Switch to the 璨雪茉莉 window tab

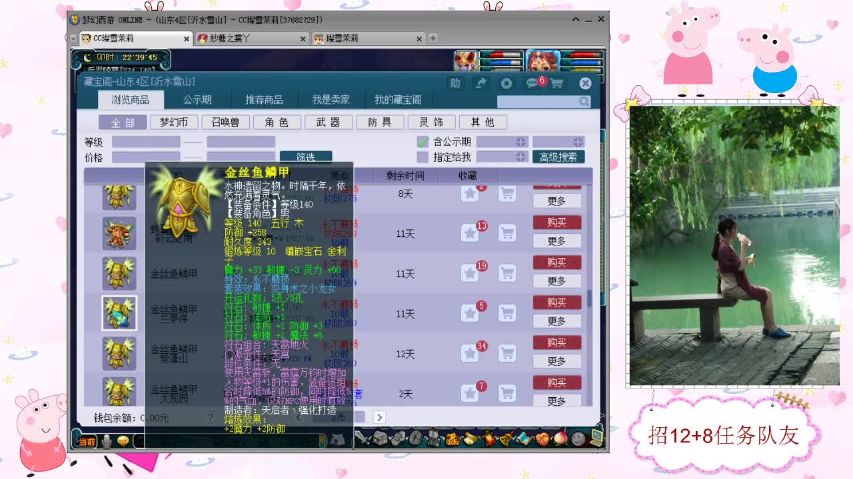pyautogui.click(x=369, y=39)
